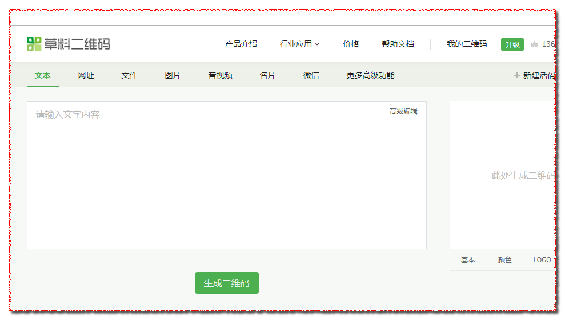Click the crown membership icon

click(534, 44)
